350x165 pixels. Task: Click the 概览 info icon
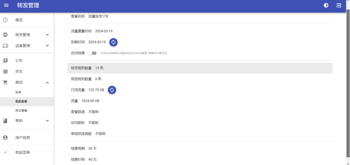[5, 20]
